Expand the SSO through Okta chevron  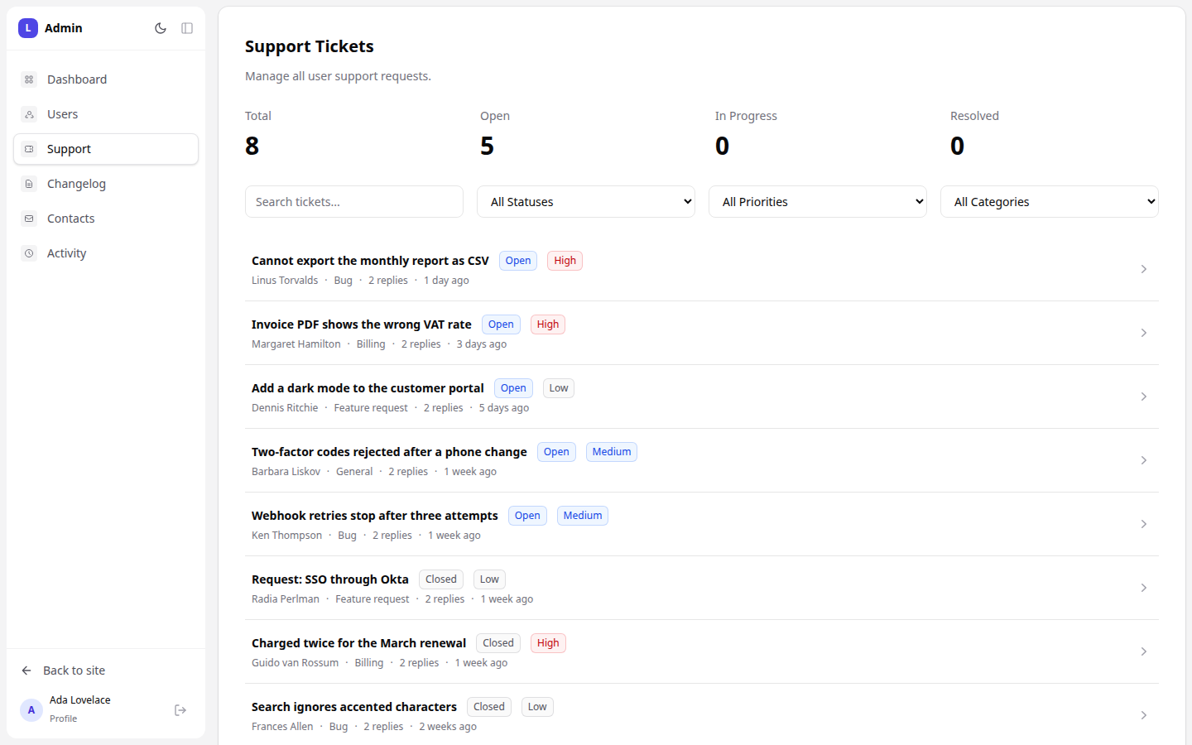point(1144,588)
